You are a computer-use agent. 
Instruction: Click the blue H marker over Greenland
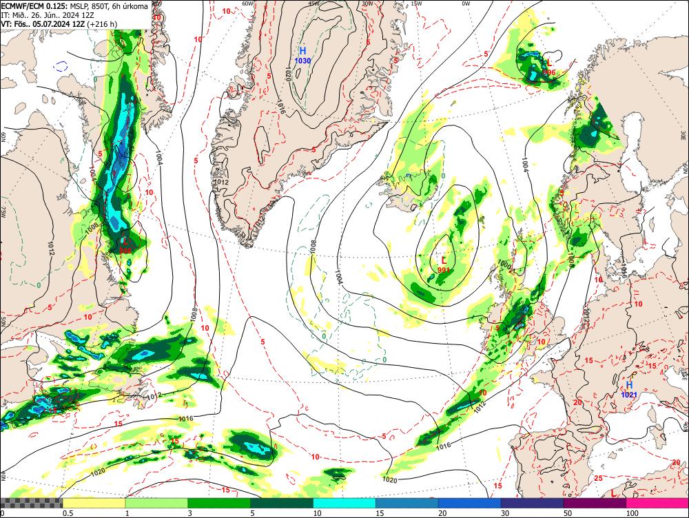(x=302, y=52)
